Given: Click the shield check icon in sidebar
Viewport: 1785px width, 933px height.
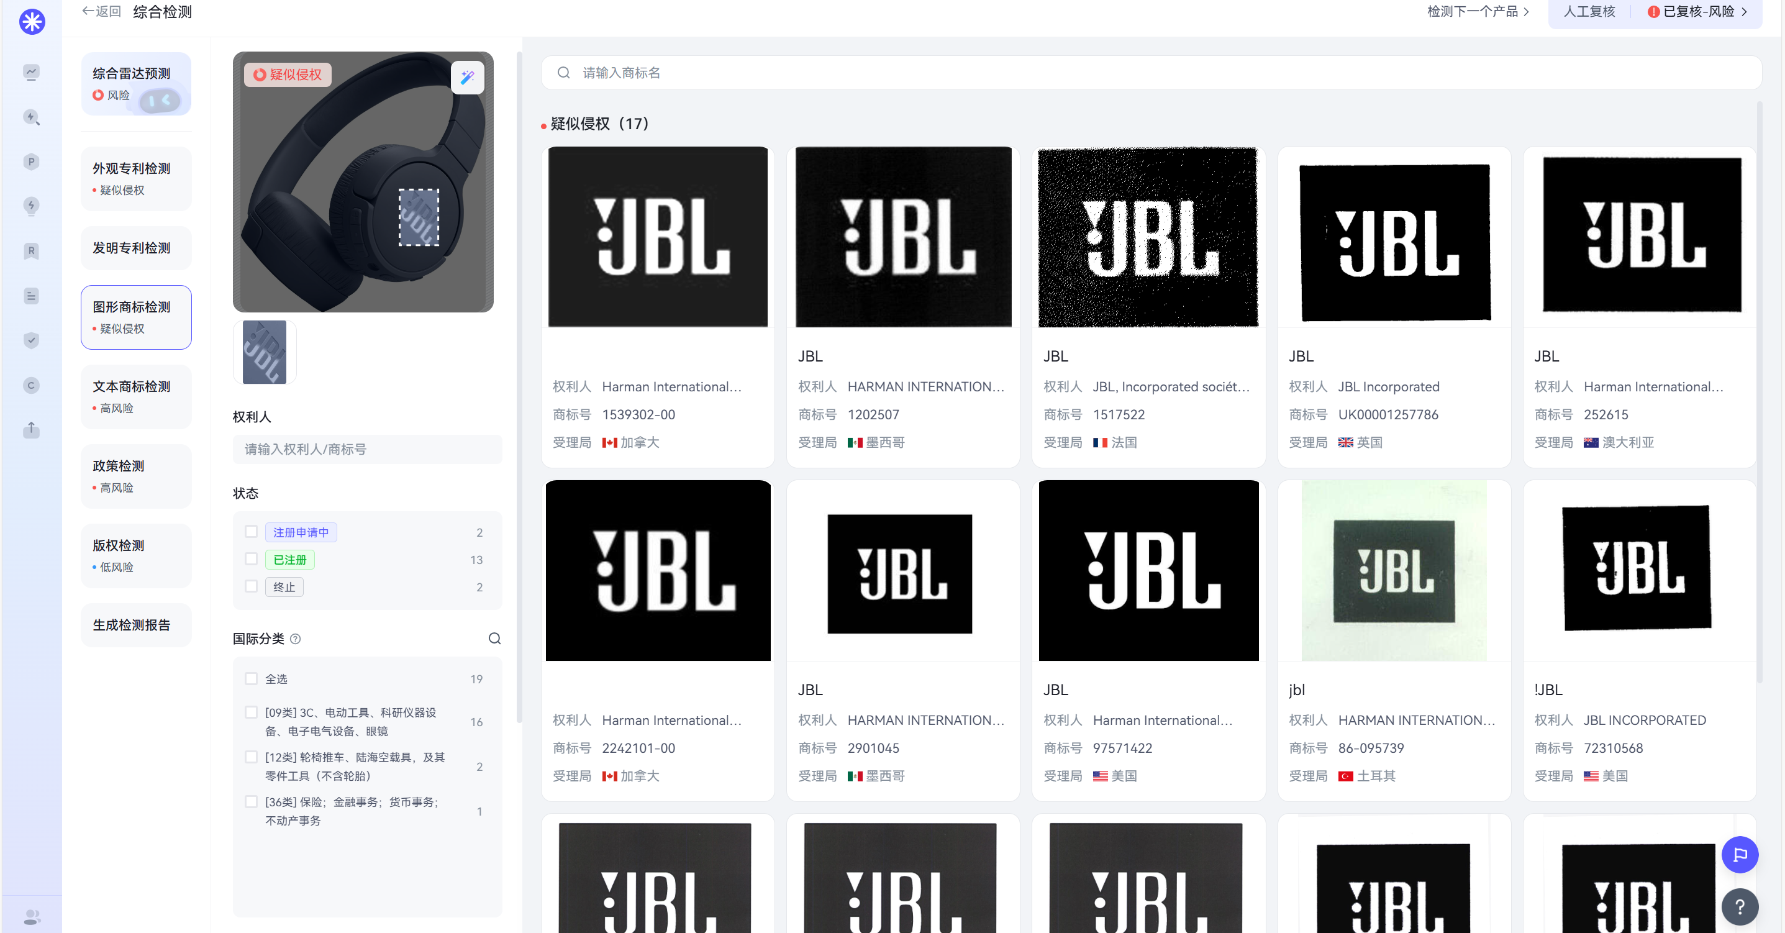Looking at the screenshot, I should [x=31, y=340].
